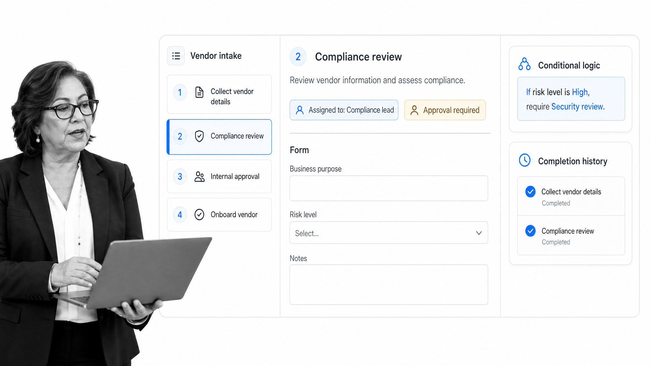
Task: Click Completed status under Compliance review
Action: click(x=556, y=242)
